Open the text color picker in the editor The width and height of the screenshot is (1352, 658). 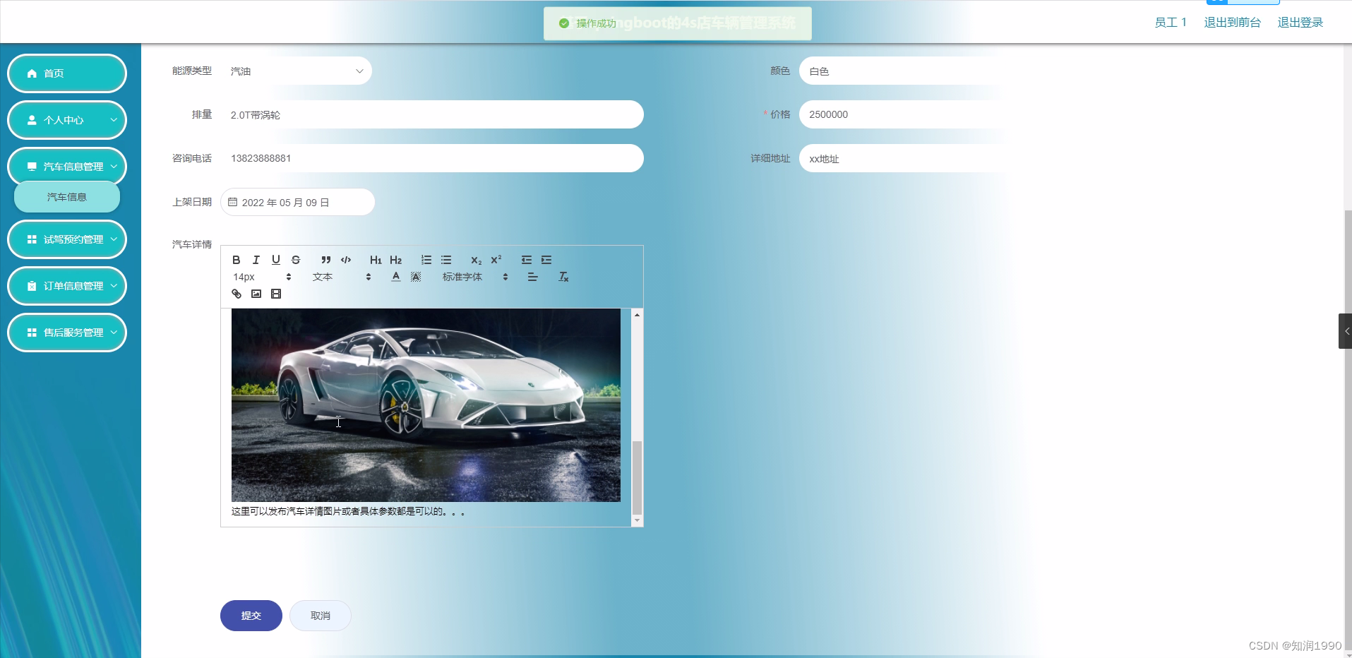coord(395,277)
